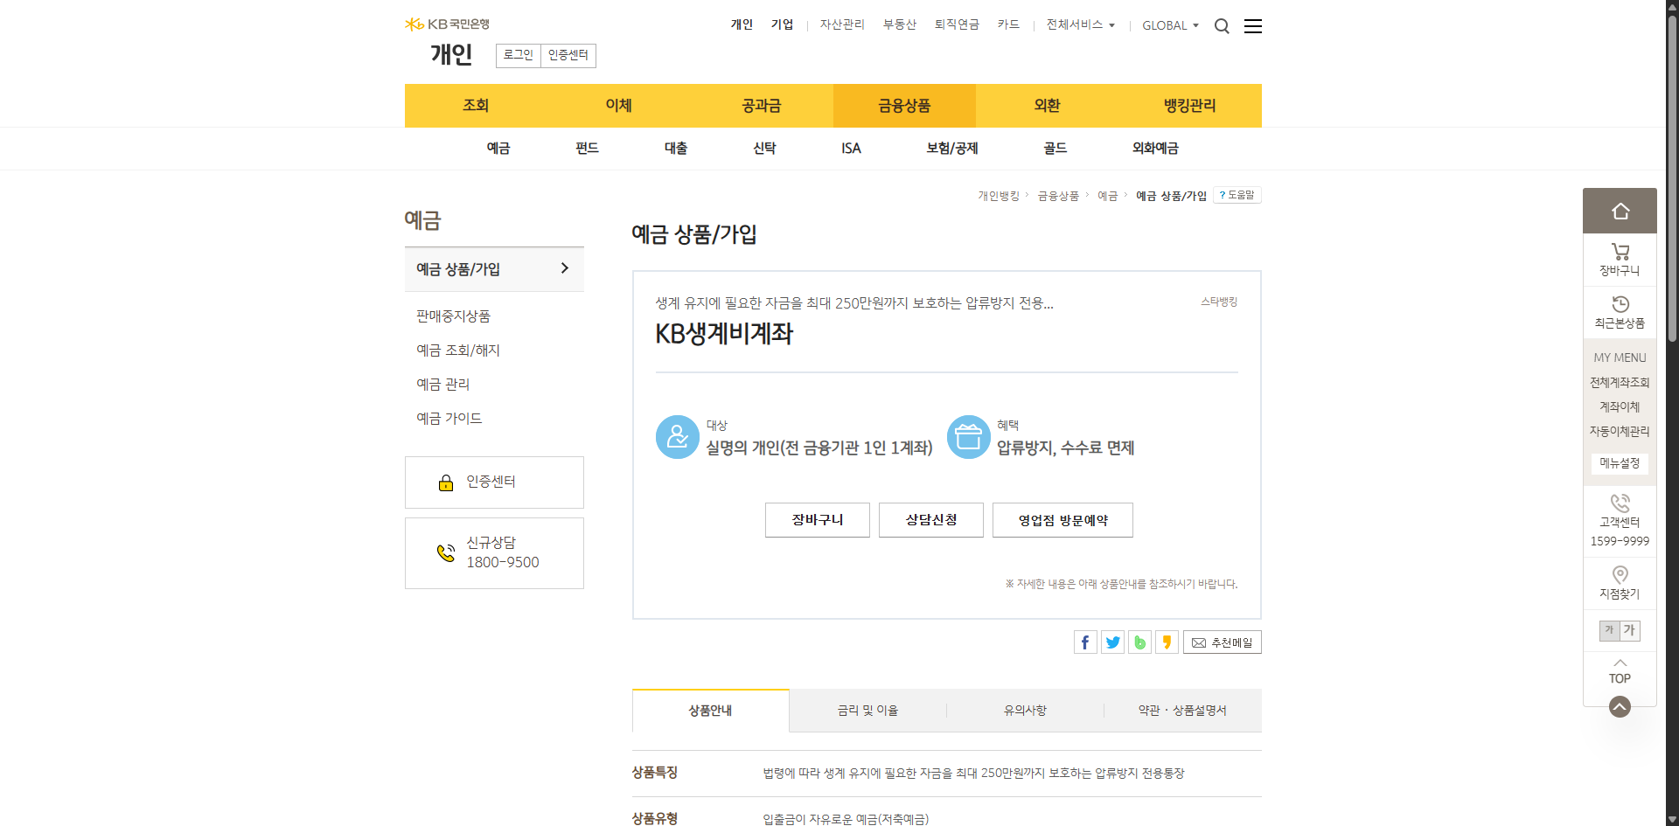This screenshot has height=826, width=1679.
Task: Select 펀드 submenu item
Action: click(x=587, y=149)
